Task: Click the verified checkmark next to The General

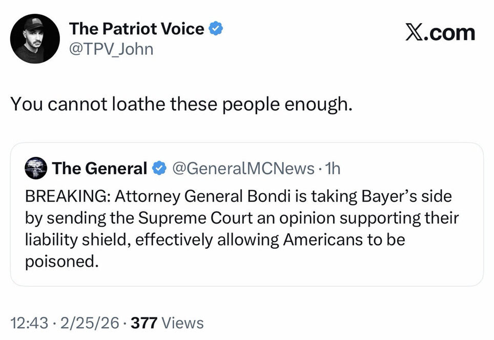Action: (160, 168)
